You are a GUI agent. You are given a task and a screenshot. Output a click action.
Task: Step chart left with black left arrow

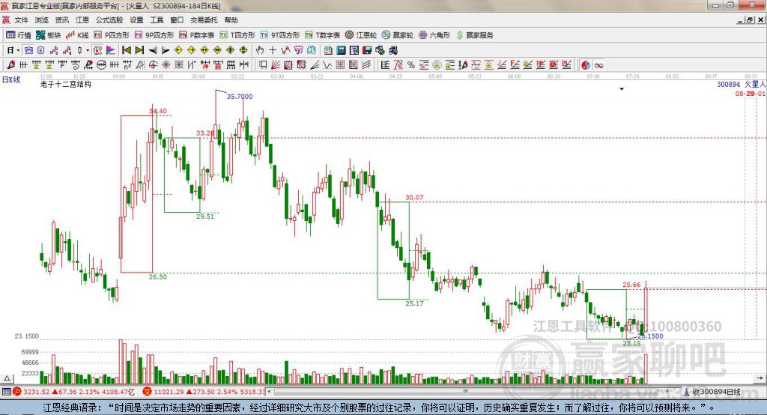pos(153,50)
